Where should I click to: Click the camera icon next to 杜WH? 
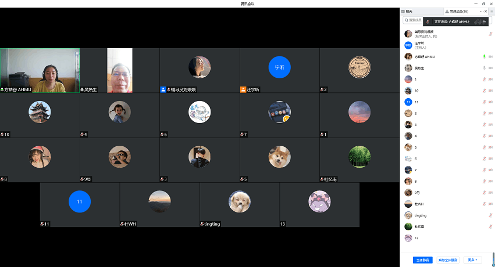pos(491,204)
